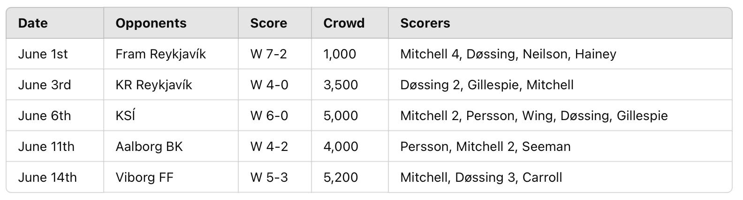743x200 pixels.
Task: Click the KSÍ opponent cell
Action: tap(125, 116)
